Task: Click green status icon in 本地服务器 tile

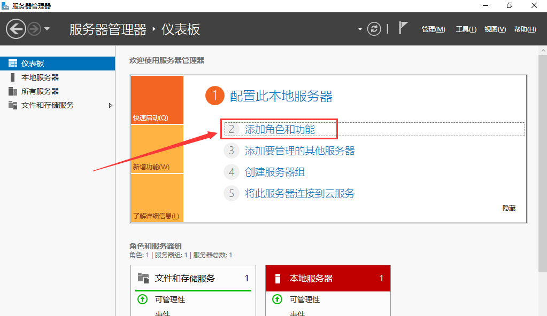Action: pyautogui.click(x=278, y=299)
